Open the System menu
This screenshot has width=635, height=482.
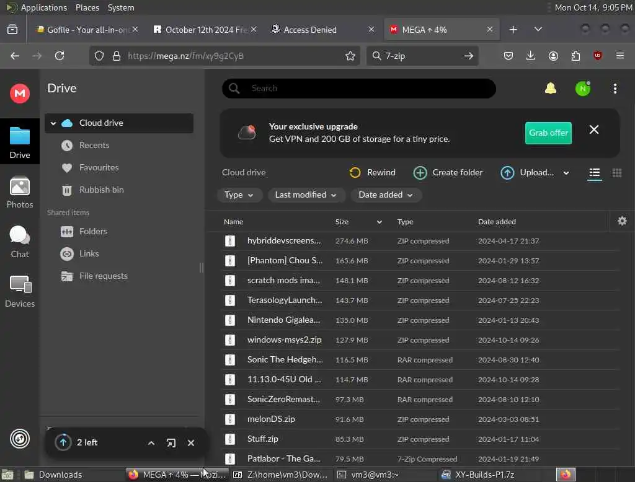point(121,7)
